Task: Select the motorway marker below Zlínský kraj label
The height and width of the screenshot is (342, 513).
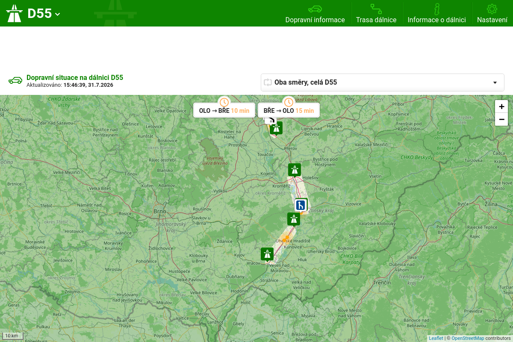Action: click(x=294, y=219)
